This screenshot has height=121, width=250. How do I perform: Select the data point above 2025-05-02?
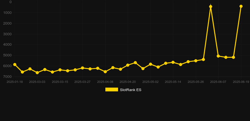pos(151,64)
